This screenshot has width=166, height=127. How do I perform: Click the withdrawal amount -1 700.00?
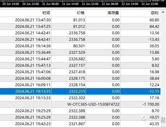151,104
